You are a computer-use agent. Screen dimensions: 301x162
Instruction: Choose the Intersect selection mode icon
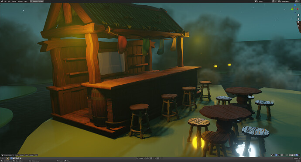tap(21, 159)
